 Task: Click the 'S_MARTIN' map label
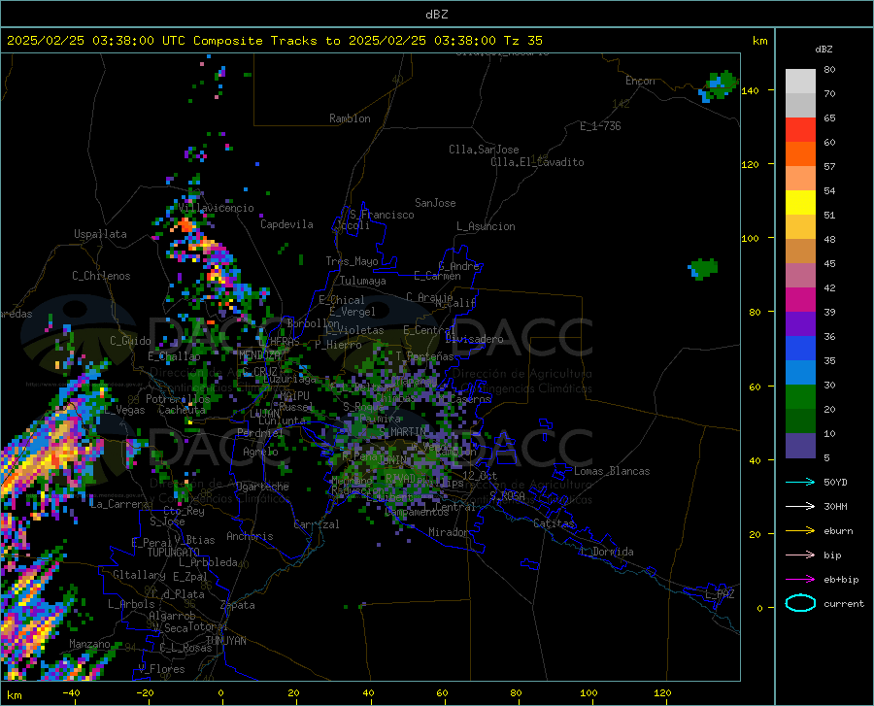coord(402,432)
